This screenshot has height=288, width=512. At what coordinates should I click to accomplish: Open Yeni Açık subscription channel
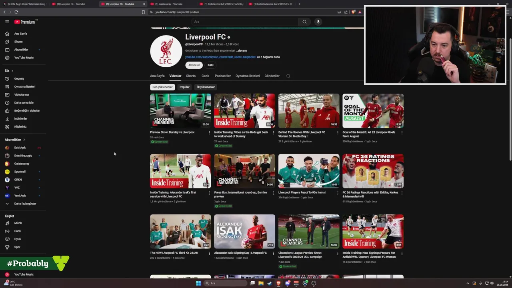point(23,196)
